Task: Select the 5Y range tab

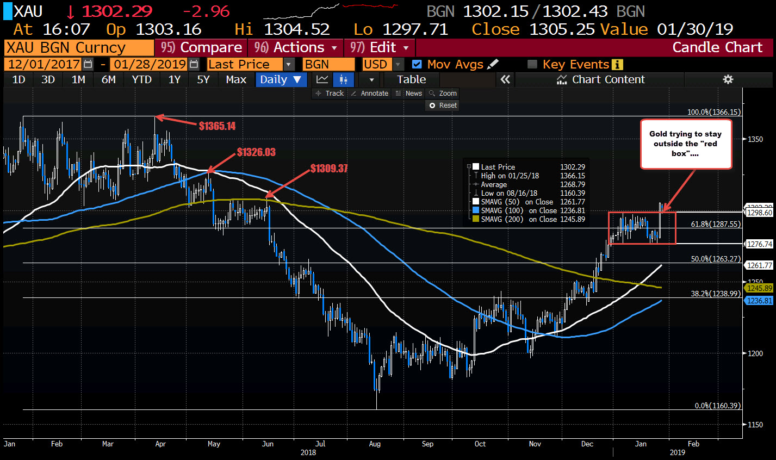Action: pos(203,79)
